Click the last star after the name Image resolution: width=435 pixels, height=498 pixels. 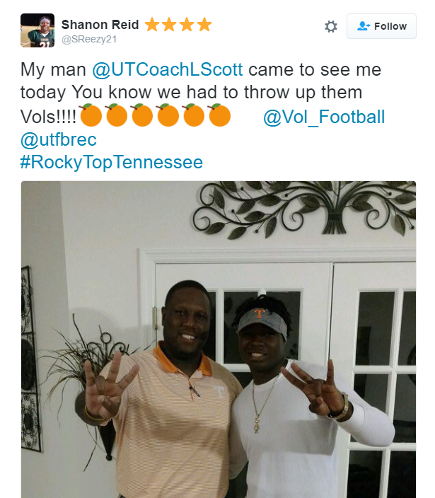point(204,25)
